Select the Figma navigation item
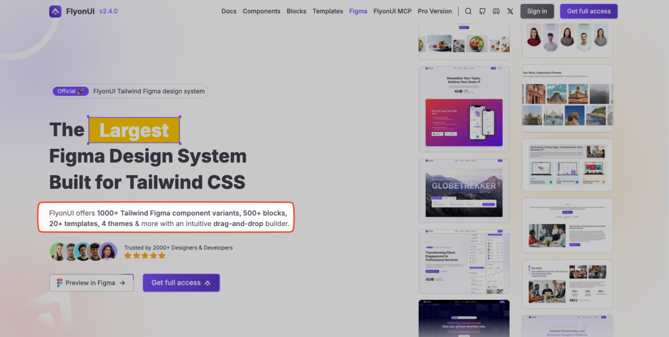The height and width of the screenshot is (337, 669). point(358,12)
